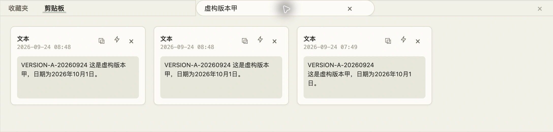Viewport: 553px width, 132px height.
Task: Run the lightning quick action on the leftmost card
Action: pos(117,40)
